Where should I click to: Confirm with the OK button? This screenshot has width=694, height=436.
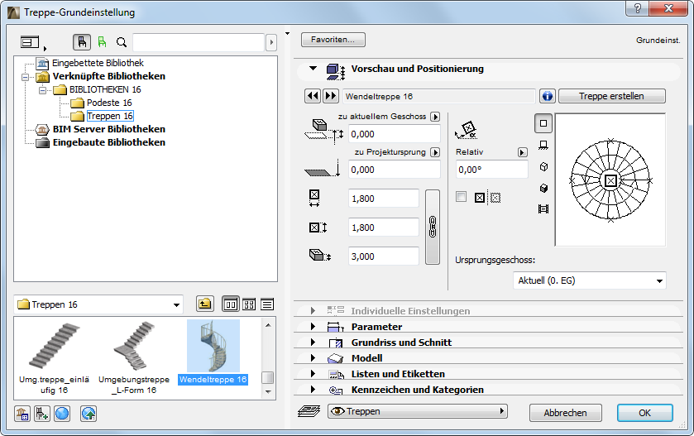645,413
